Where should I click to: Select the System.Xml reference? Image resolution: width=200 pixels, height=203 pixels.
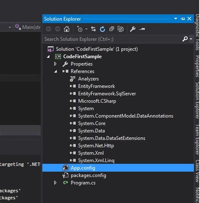click(91, 153)
